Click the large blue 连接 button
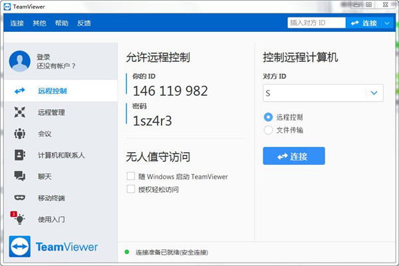 pos(294,156)
